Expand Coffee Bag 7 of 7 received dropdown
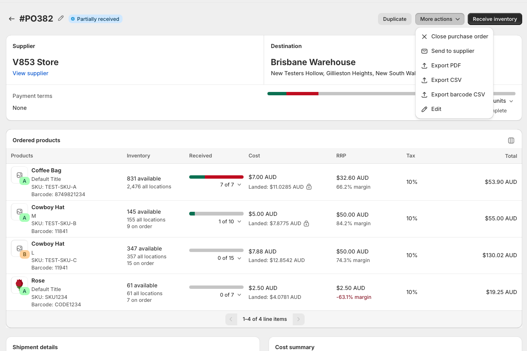 click(231, 185)
